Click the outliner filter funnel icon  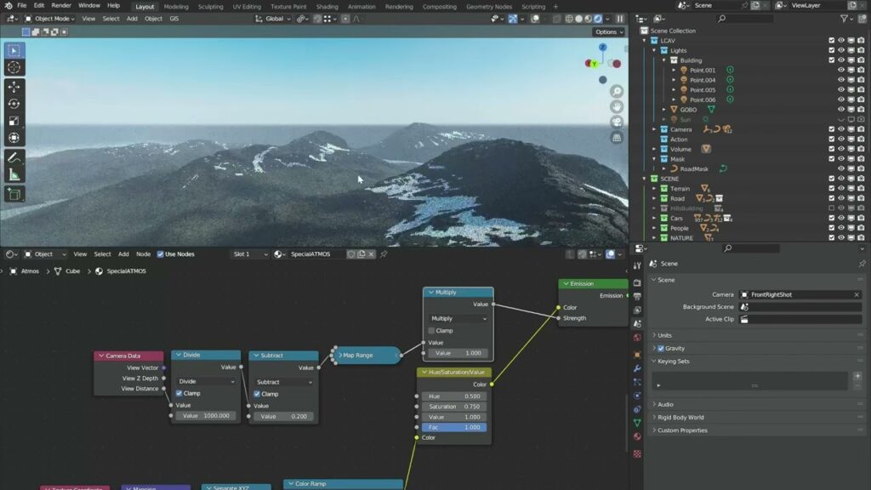click(x=845, y=19)
